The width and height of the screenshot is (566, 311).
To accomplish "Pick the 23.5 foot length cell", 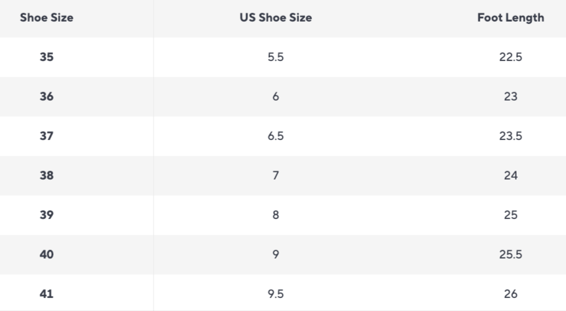I will (x=511, y=136).
